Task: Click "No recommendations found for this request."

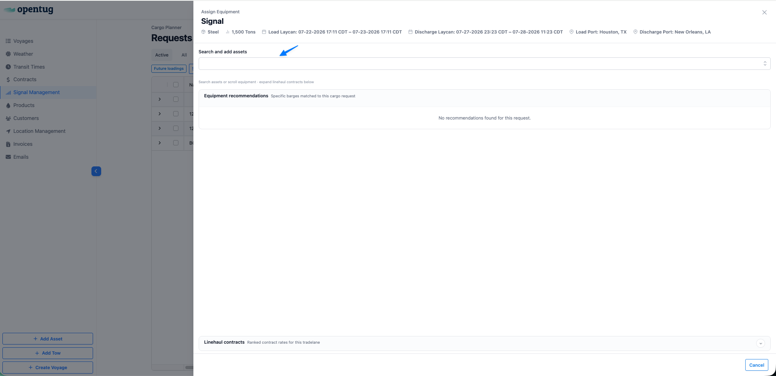Action: tap(485, 118)
